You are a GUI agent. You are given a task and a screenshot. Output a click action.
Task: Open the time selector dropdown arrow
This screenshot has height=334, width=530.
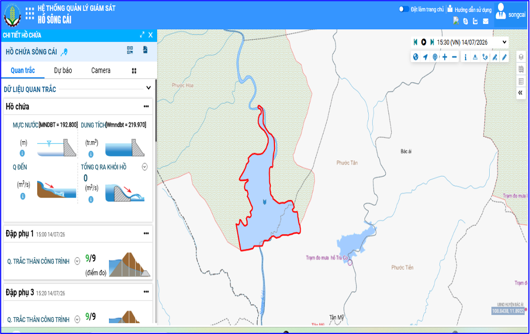(504, 42)
